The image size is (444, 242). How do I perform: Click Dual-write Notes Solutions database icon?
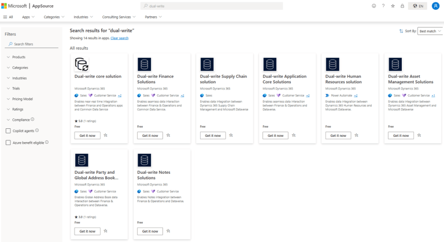[x=144, y=160]
